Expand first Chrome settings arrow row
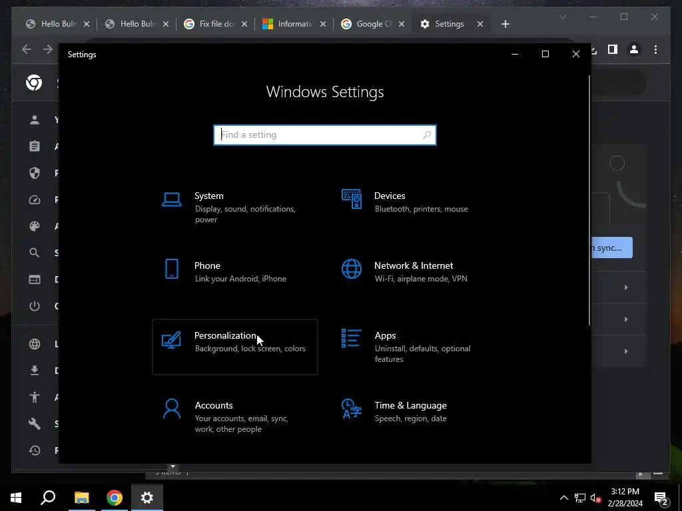The height and width of the screenshot is (511, 682). (x=626, y=287)
